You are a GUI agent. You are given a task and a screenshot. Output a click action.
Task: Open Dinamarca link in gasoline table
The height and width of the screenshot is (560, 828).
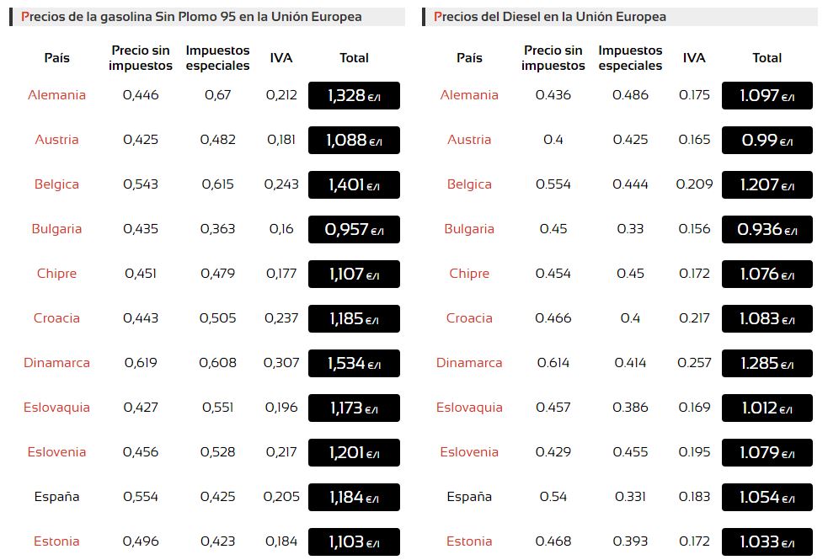[x=56, y=363]
